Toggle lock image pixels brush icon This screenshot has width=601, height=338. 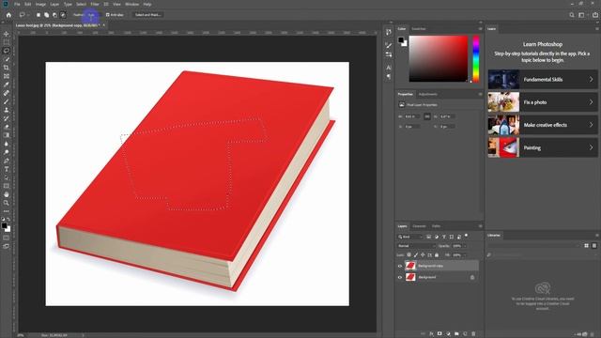(416, 254)
